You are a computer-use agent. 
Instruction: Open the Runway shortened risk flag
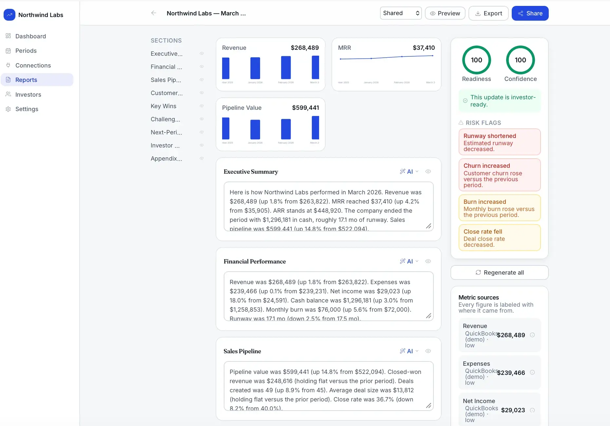pyautogui.click(x=500, y=142)
